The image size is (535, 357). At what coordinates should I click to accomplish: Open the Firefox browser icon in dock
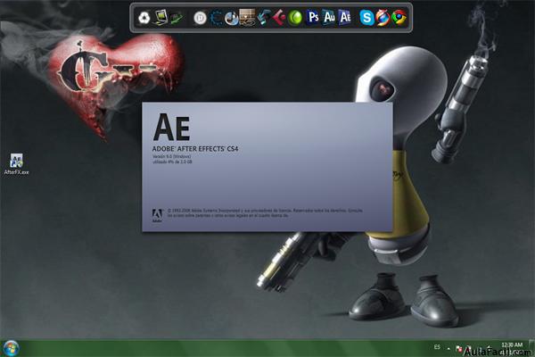click(383, 18)
